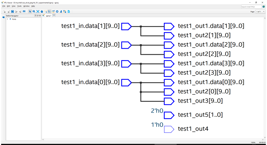Select the test1_in.data[1][9..0] input port
The height and width of the screenshot is (145, 267).
[126, 26]
